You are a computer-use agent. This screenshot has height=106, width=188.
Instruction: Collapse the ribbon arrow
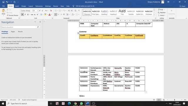tap(186, 18)
